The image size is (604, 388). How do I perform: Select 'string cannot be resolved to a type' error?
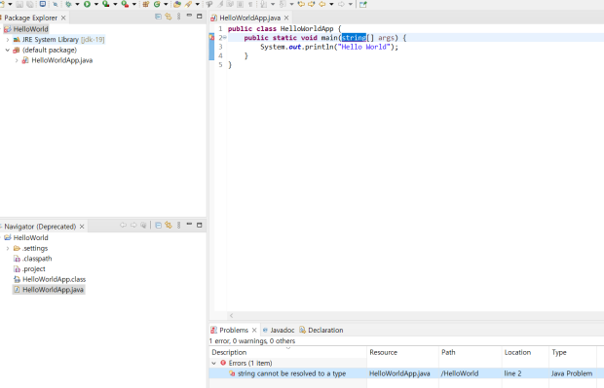point(291,373)
